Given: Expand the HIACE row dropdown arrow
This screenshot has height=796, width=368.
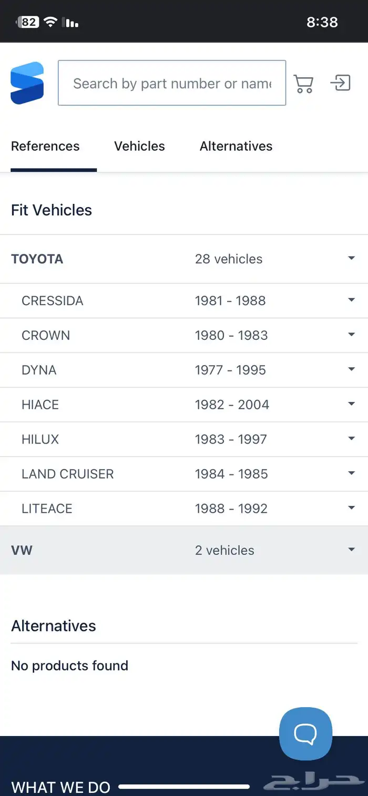Looking at the screenshot, I should [x=352, y=404].
